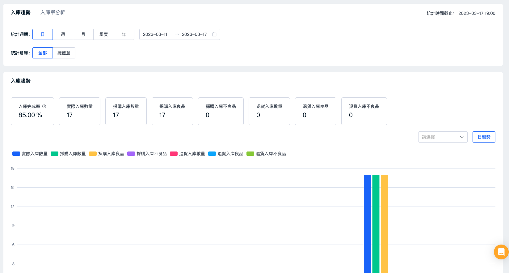Click the 統計倉庫 label
The width and height of the screenshot is (509, 273).
pos(20,53)
